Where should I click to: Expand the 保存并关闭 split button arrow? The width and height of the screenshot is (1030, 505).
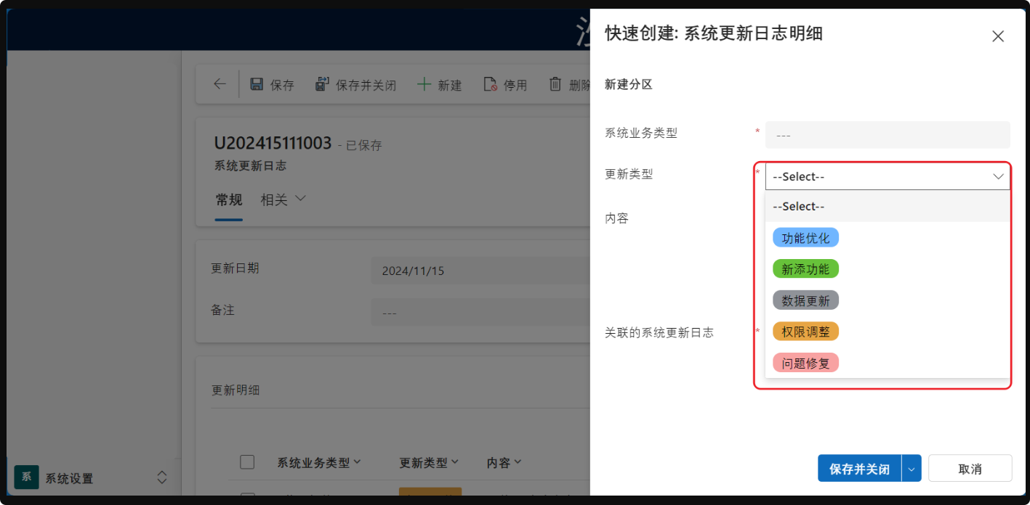(912, 469)
